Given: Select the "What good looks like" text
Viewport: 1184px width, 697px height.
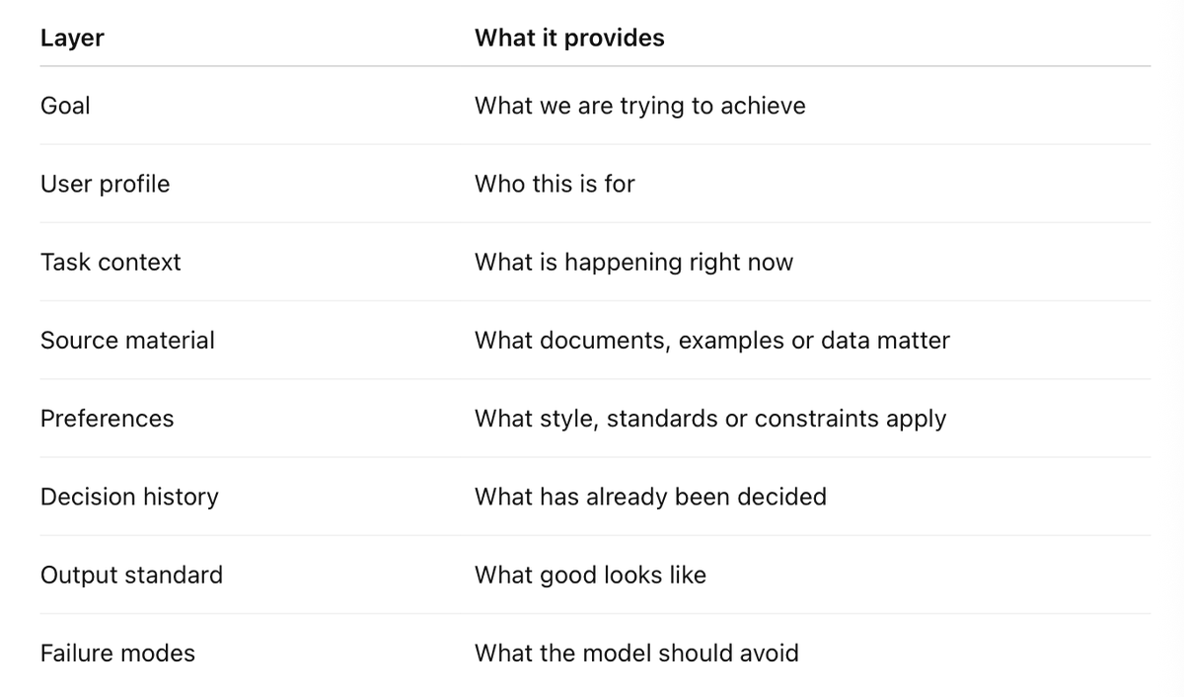Looking at the screenshot, I should 590,575.
